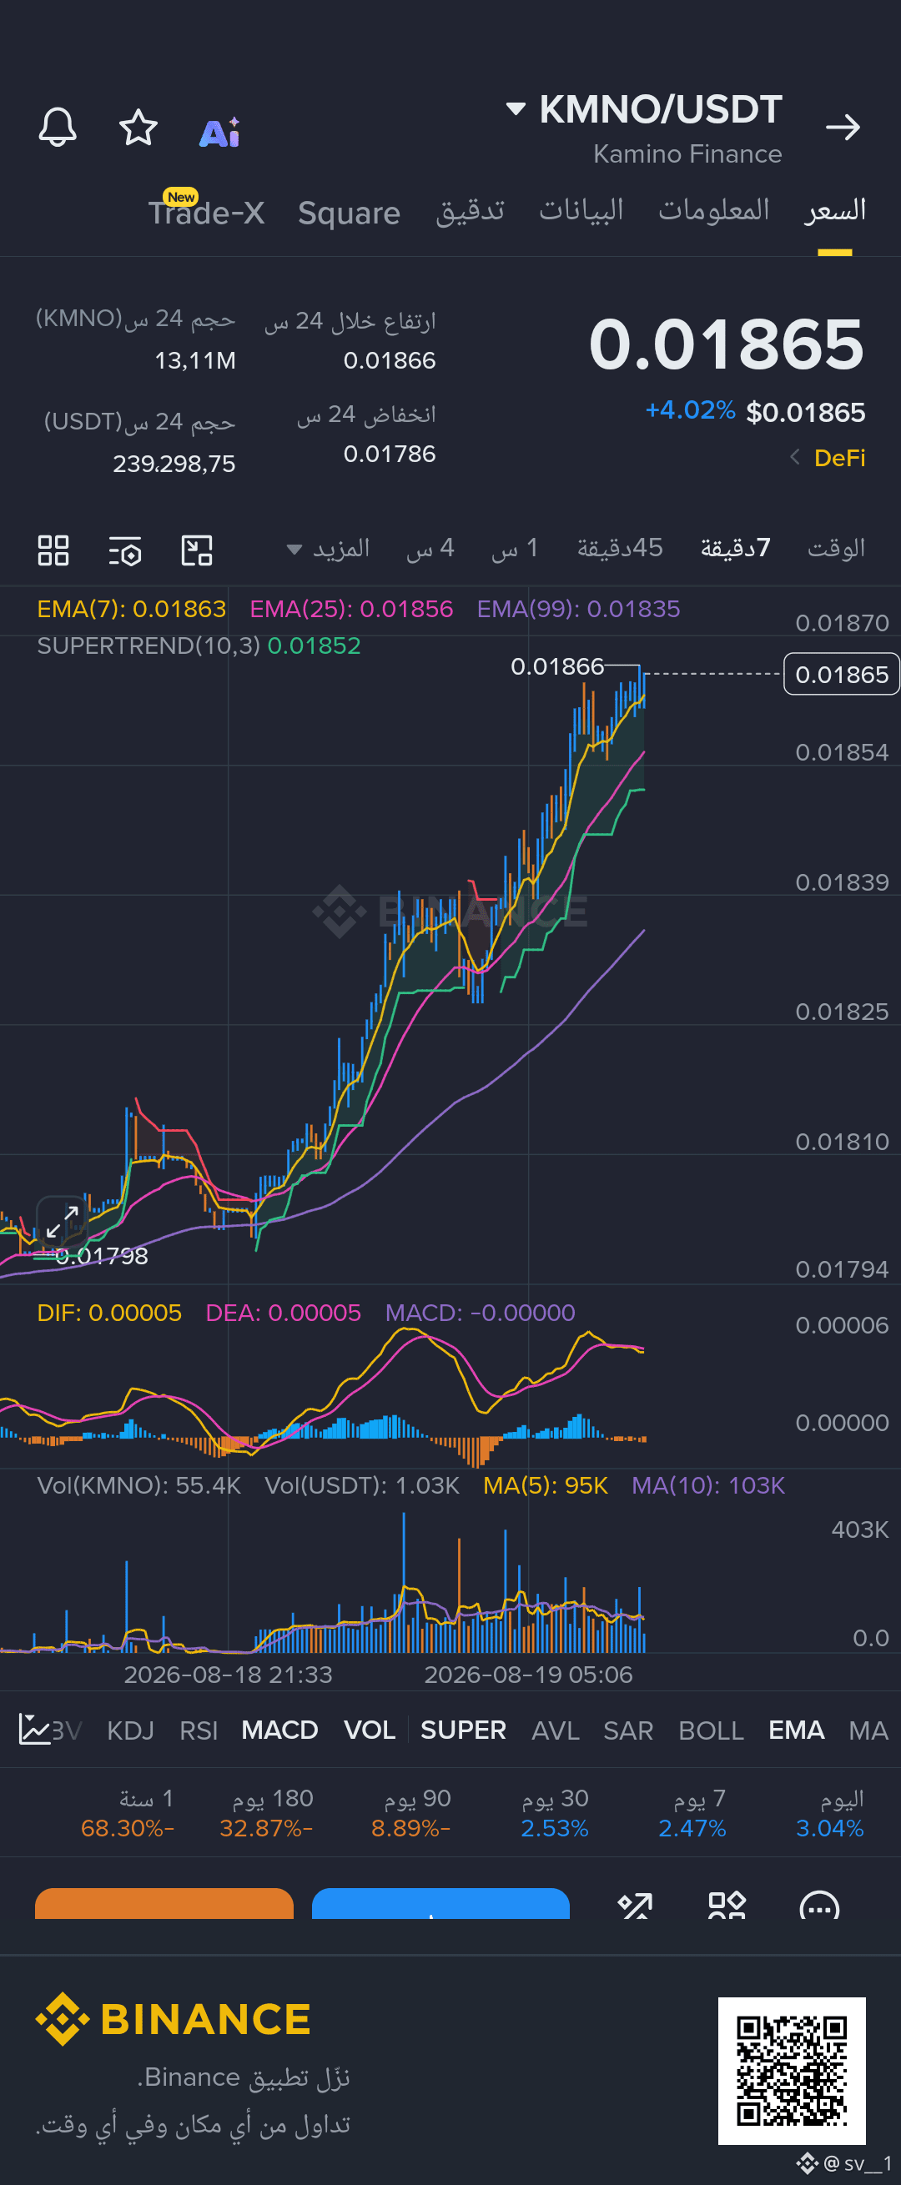901x2185 pixels.
Task: Tap the EMA(25) value label
Action: click(x=351, y=609)
